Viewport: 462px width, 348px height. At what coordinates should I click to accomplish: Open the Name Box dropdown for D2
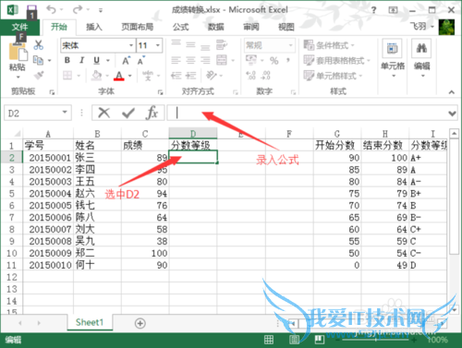click(65, 113)
